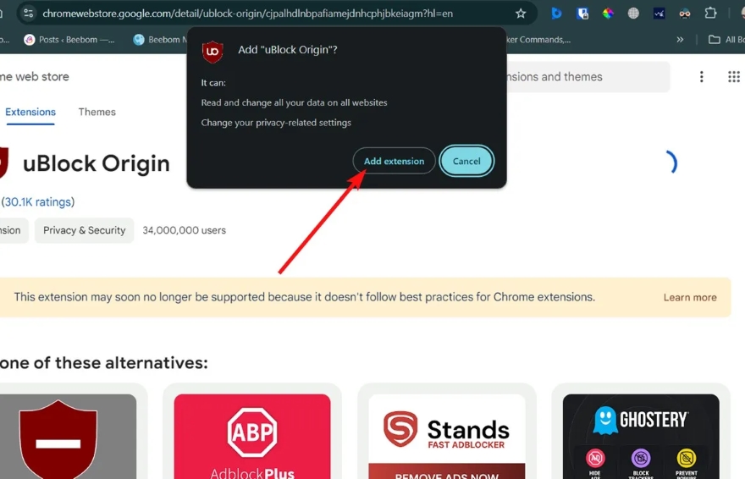Click the Privacy & Security category chip
Image resolution: width=745 pixels, height=479 pixels.
coord(84,230)
